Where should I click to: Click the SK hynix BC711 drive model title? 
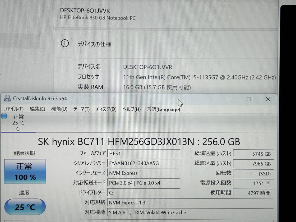[x=139, y=142]
